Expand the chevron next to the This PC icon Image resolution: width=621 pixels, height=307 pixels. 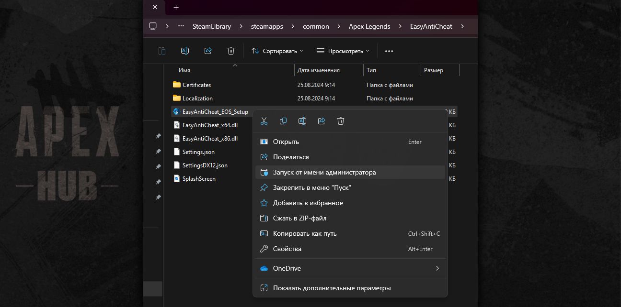[167, 26]
